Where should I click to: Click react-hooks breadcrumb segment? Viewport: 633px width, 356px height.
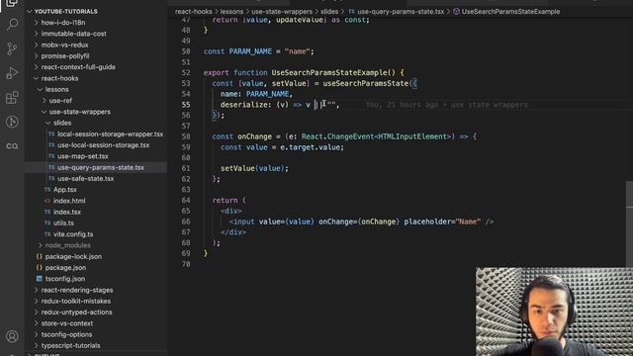point(194,12)
